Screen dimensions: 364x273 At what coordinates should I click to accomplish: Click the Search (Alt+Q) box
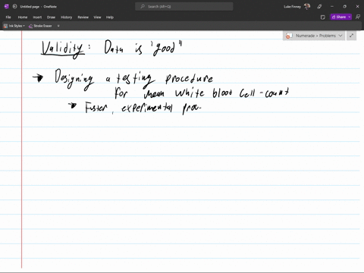[x=184, y=7]
